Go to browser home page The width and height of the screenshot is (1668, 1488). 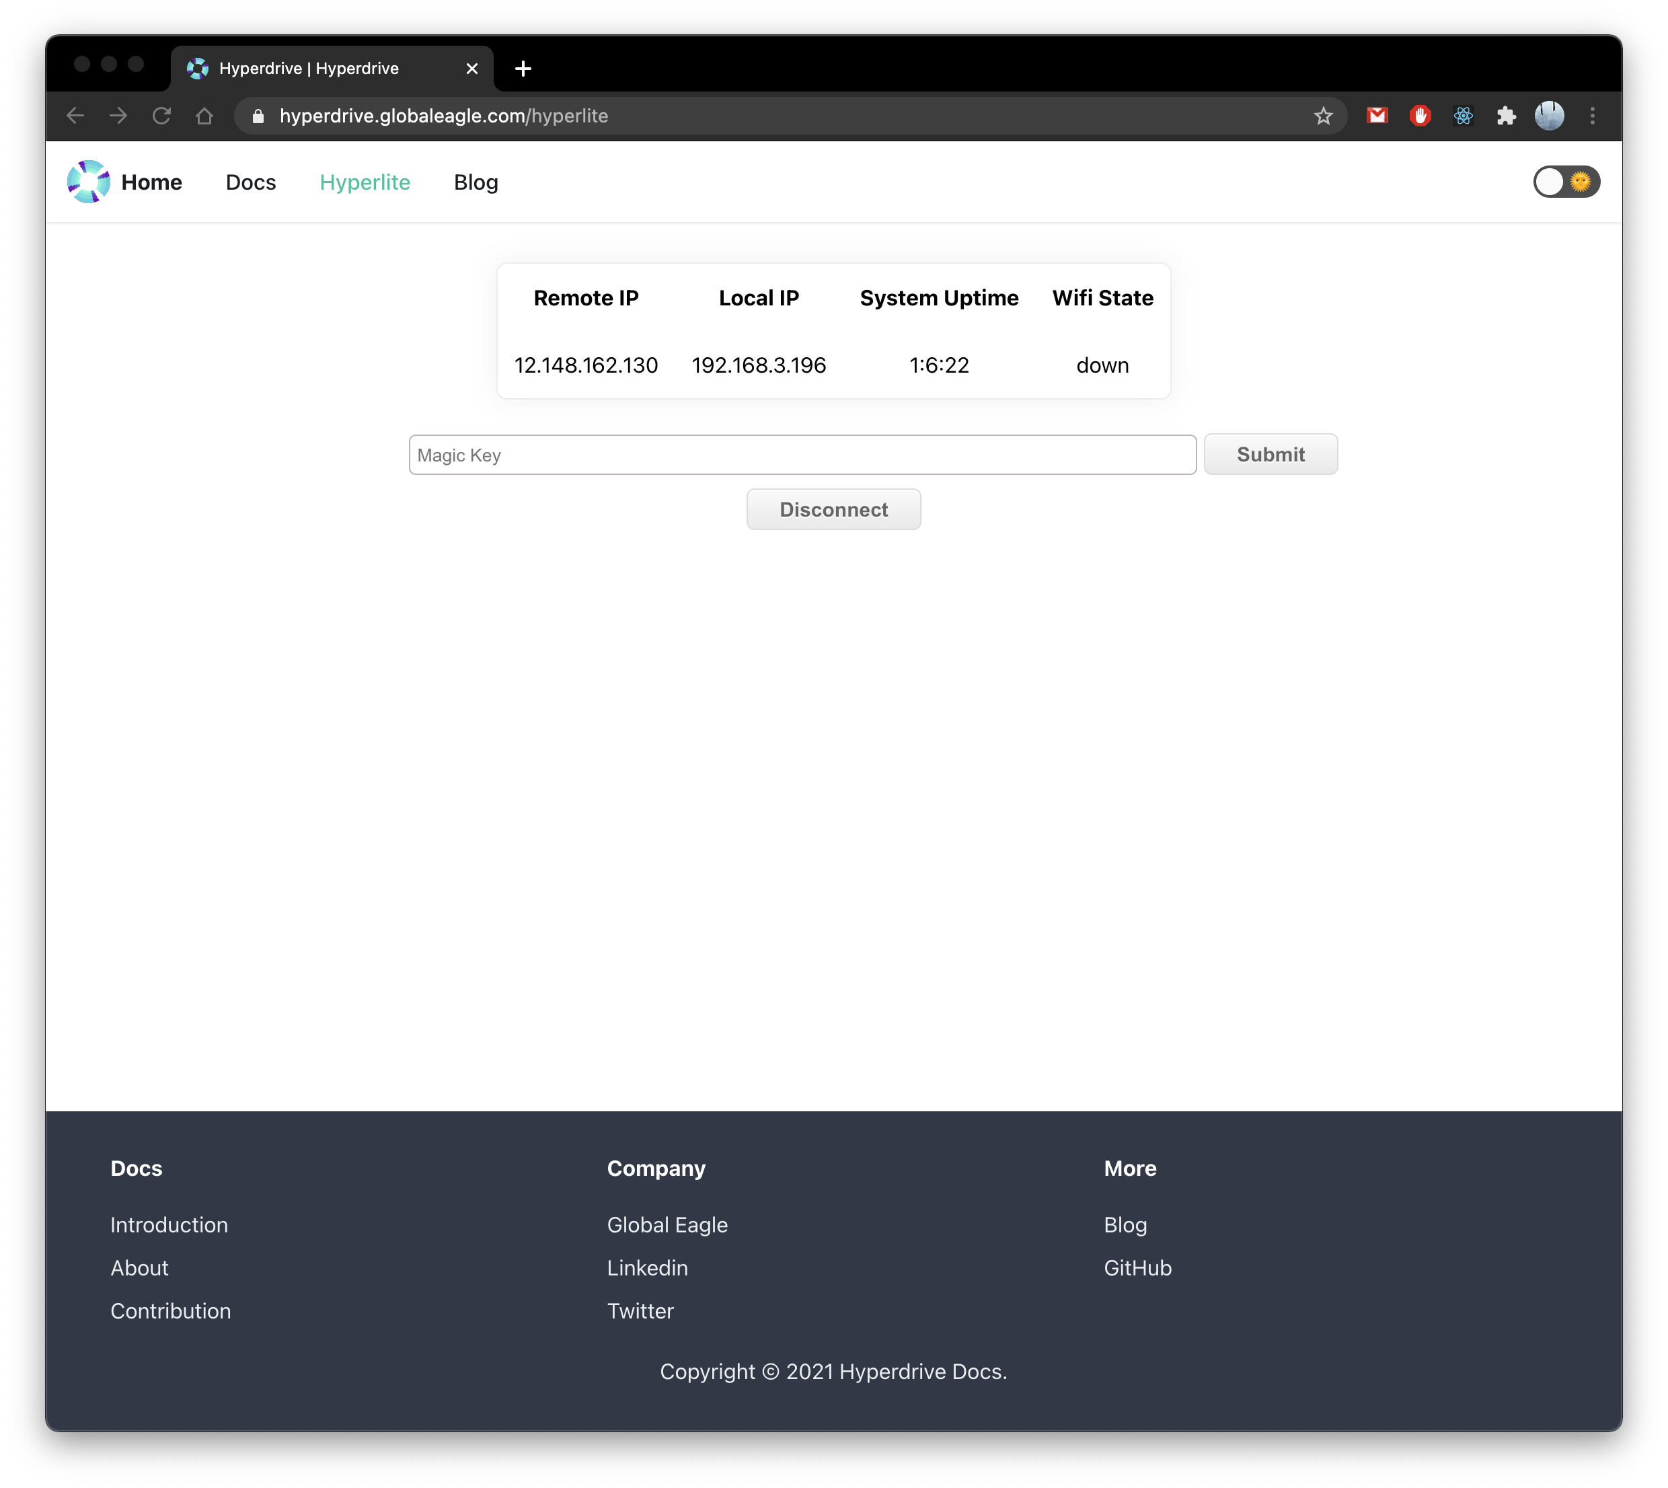click(204, 116)
